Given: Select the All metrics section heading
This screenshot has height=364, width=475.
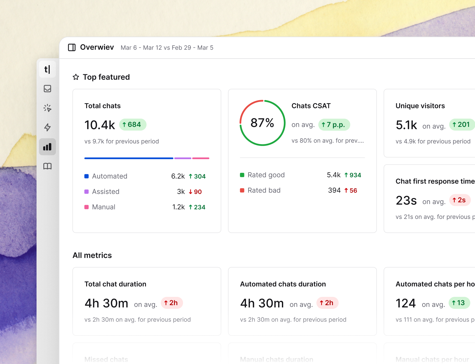Looking at the screenshot, I should pos(92,255).
